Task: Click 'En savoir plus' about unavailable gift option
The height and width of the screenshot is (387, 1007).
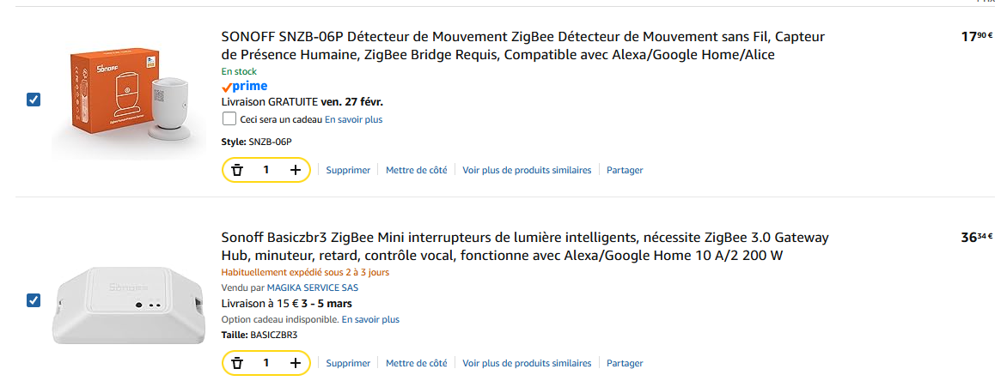Action: pyautogui.click(x=370, y=319)
